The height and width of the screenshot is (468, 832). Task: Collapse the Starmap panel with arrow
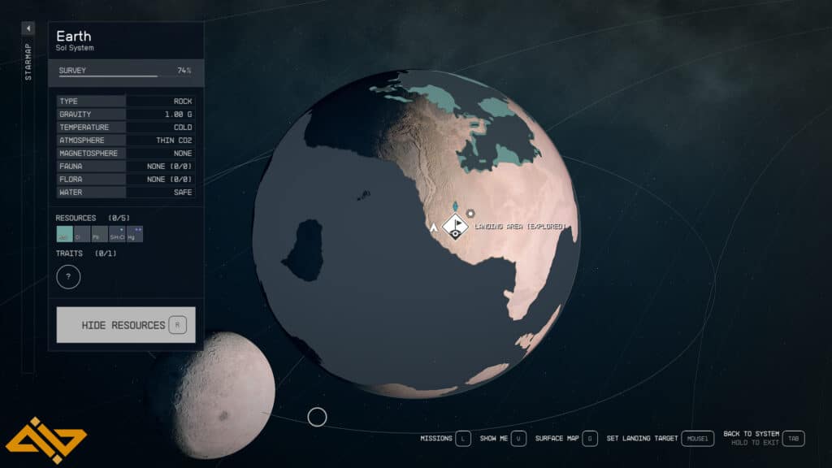pos(28,28)
